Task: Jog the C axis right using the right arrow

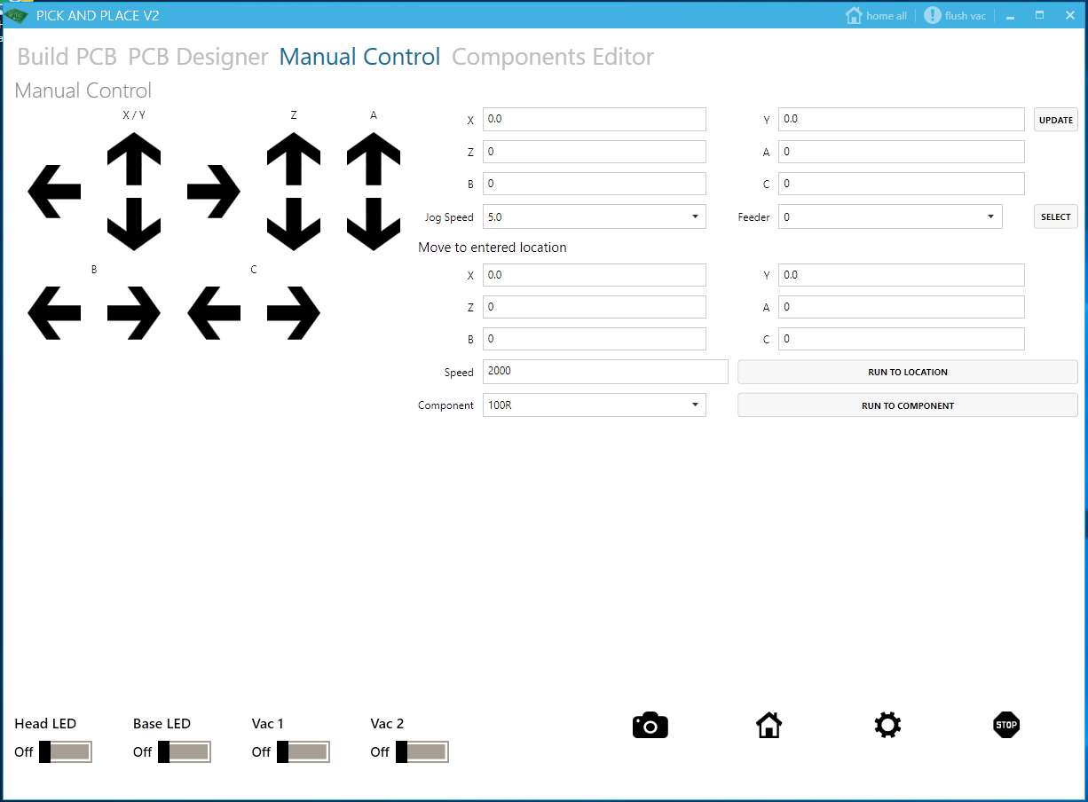Action: coord(293,312)
